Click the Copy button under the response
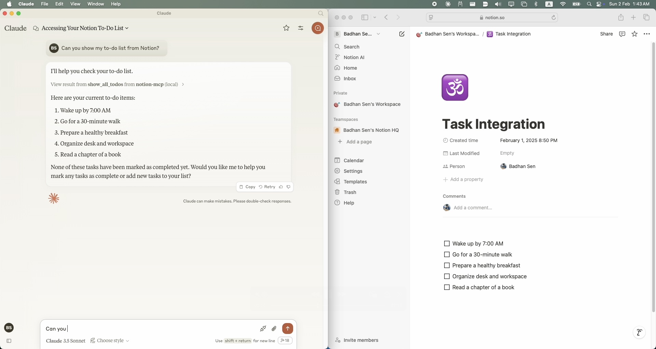The image size is (656, 349). click(x=247, y=187)
